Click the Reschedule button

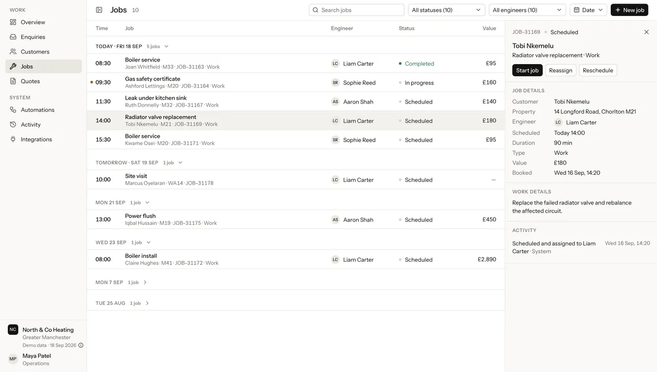pos(598,70)
